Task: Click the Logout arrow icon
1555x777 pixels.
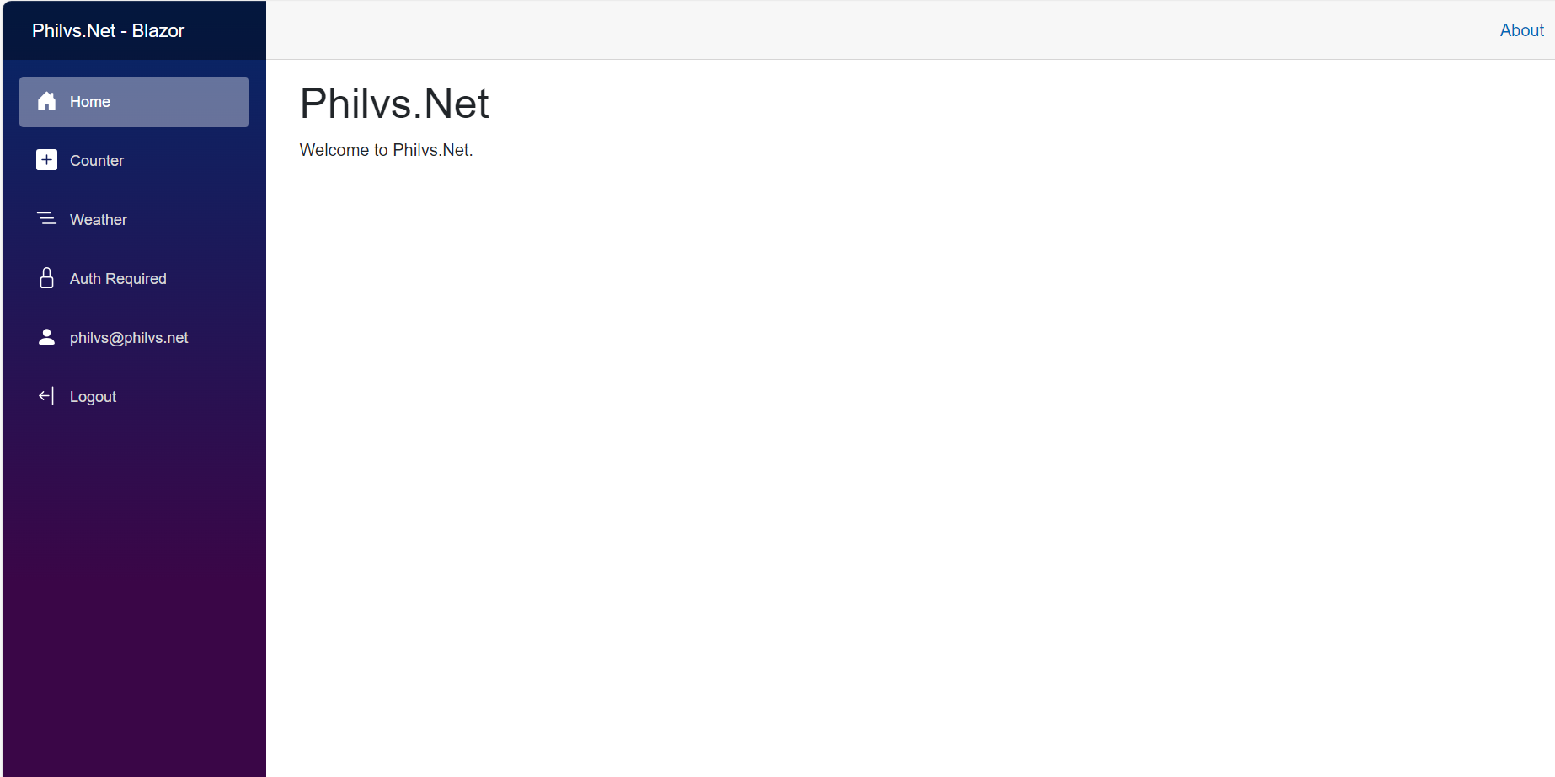Action: [47, 396]
